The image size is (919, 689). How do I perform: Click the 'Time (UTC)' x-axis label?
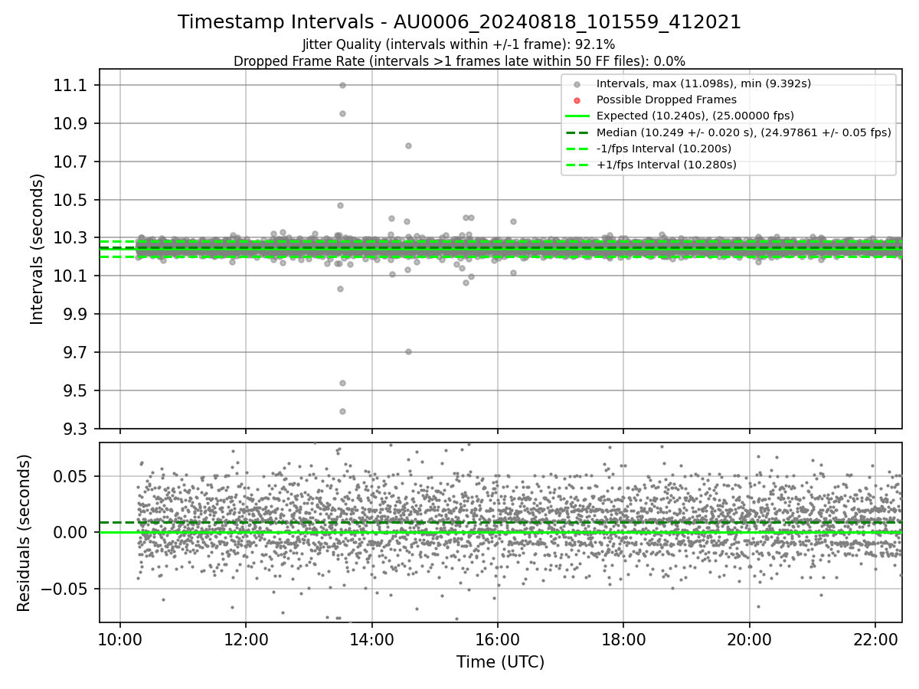point(500,662)
